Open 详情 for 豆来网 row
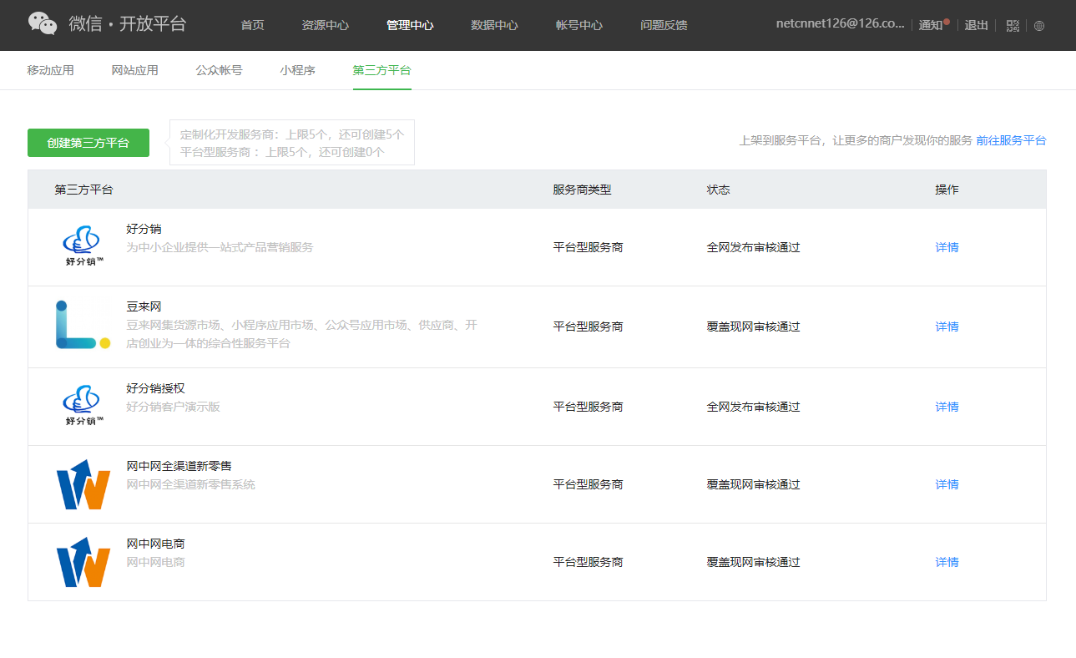 [947, 326]
